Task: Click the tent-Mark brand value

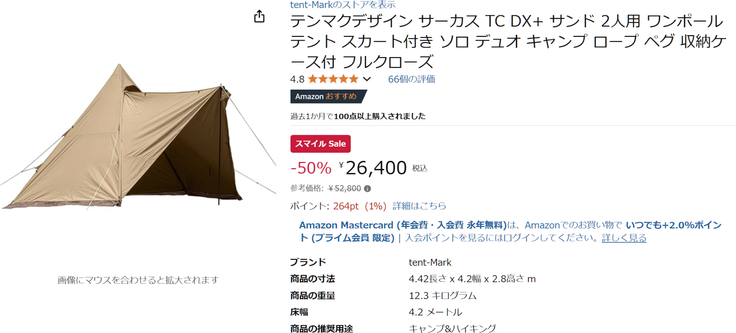Action: pos(430,262)
